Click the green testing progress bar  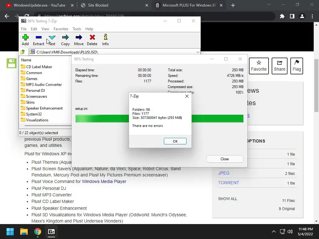coord(159,119)
